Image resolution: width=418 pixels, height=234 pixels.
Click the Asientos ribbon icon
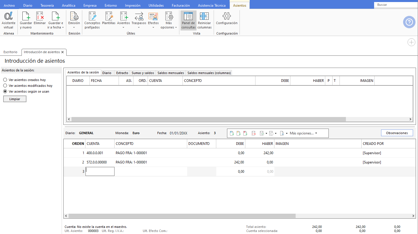click(124, 16)
